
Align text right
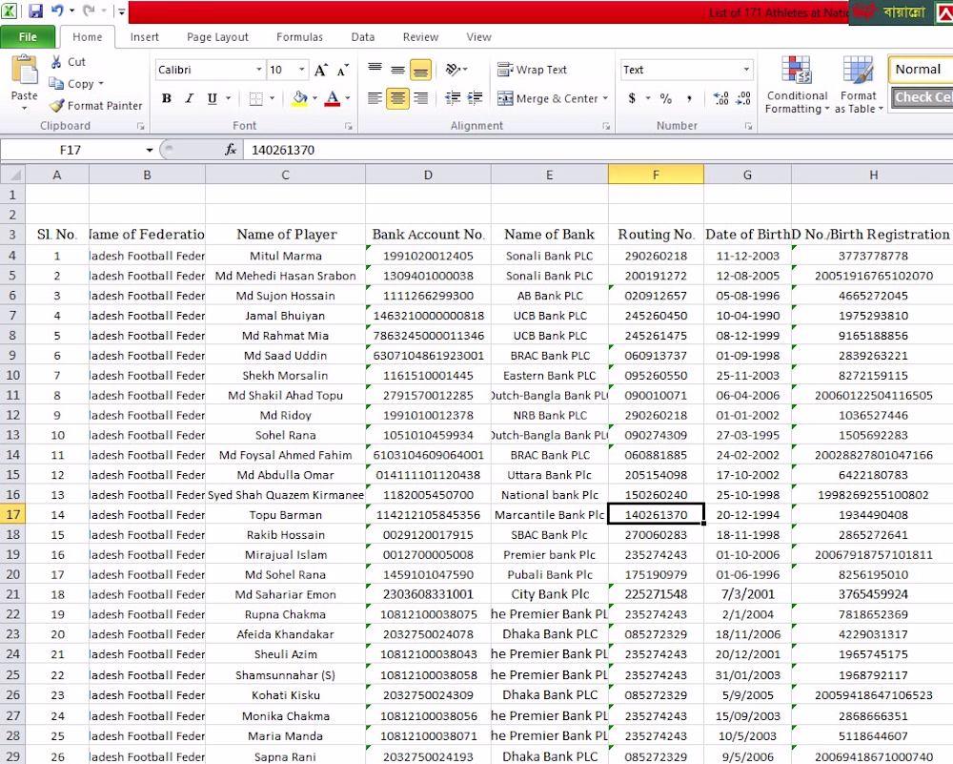click(x=420, y=98)
